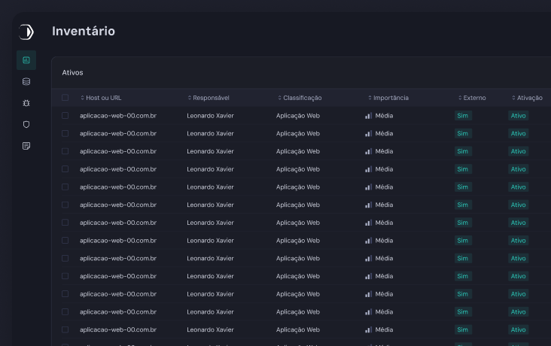This screenshot has height=346, width=551.
Task: Click the sort arrows icon beside Ativação
Action: [513, 98]
